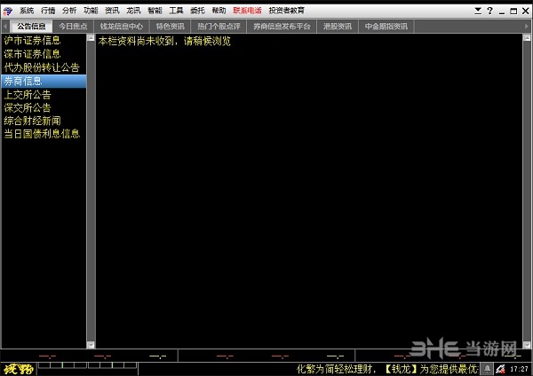Click the Qianlong app logo icon

pos(7,12)
